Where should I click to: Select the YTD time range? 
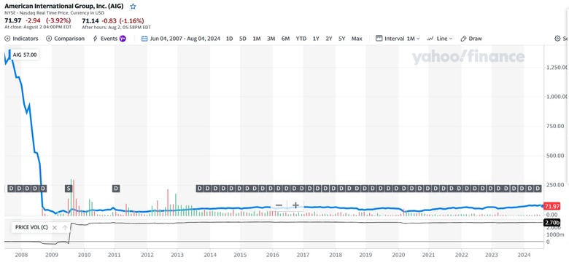coord(301,39)
